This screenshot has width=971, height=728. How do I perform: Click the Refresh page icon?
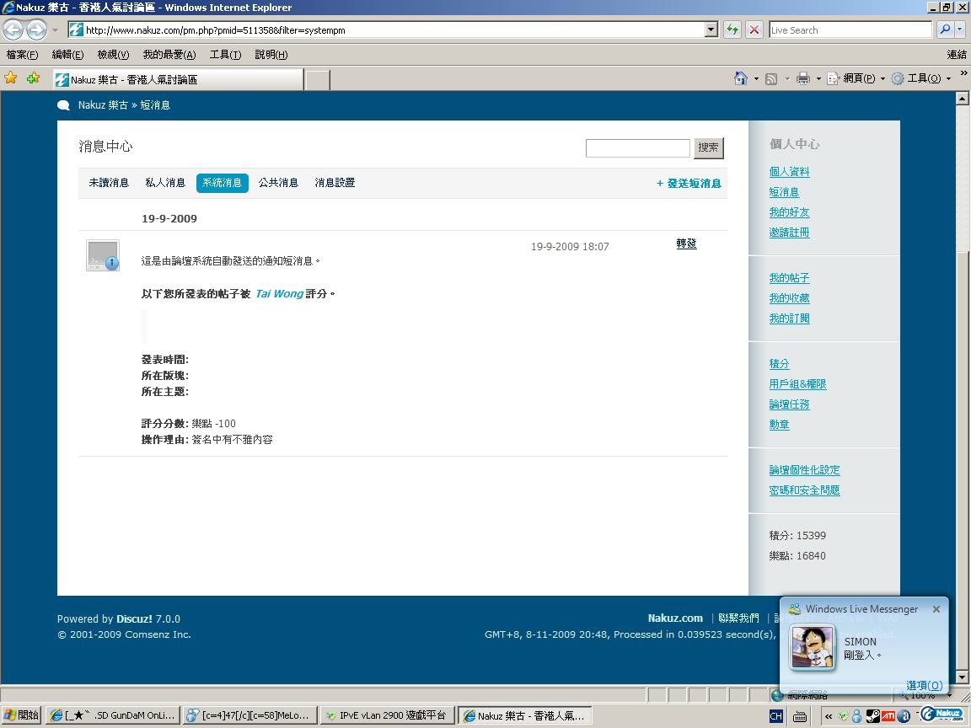pyautogui.click(x=732, y=29)
